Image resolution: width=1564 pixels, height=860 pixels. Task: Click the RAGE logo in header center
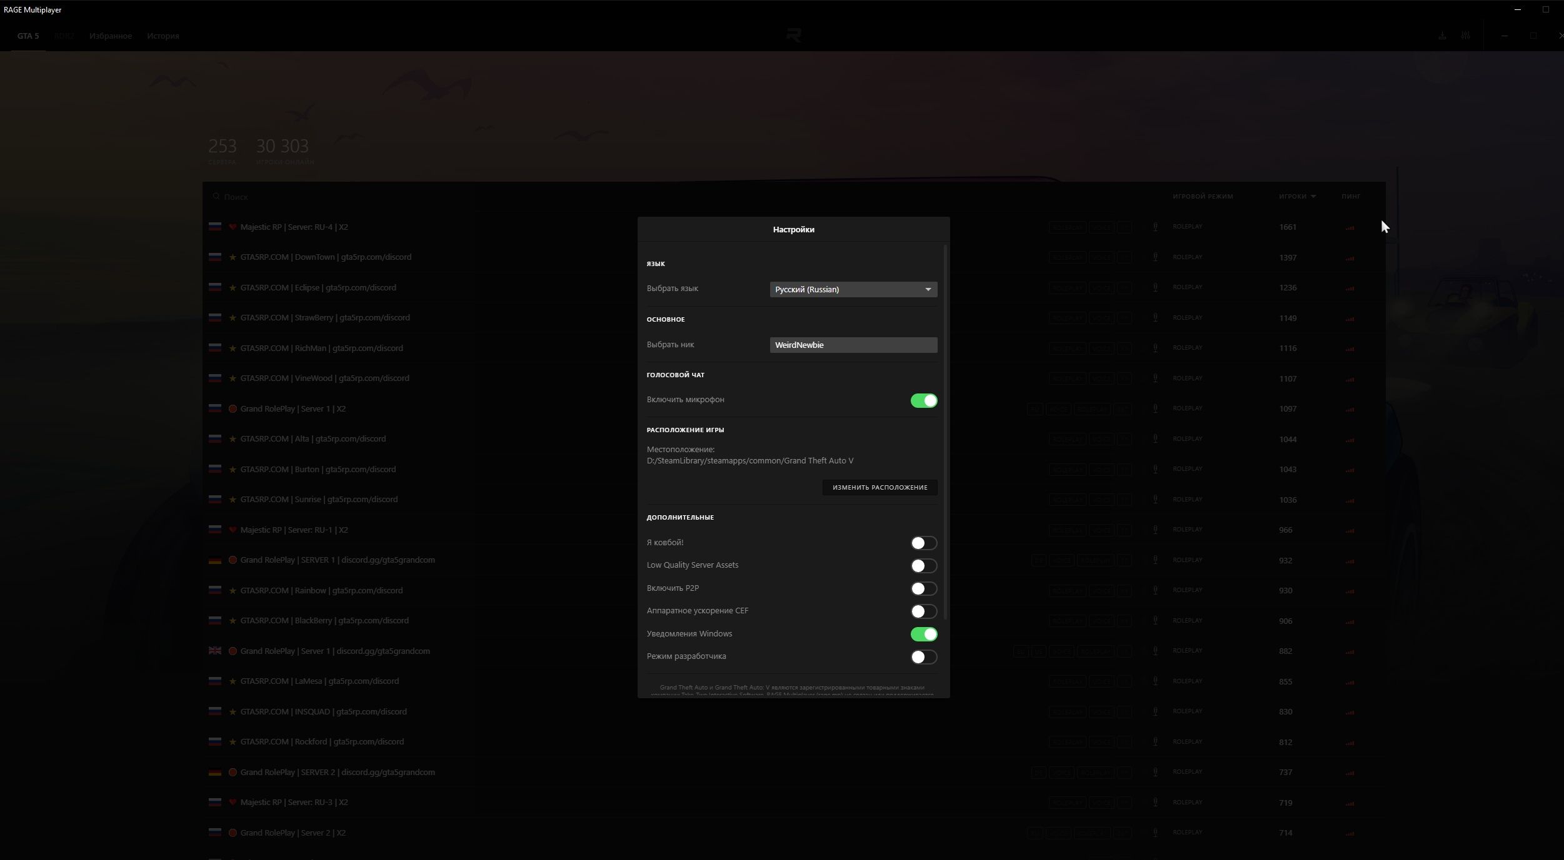pyautogui.click(x=794, y=36)
